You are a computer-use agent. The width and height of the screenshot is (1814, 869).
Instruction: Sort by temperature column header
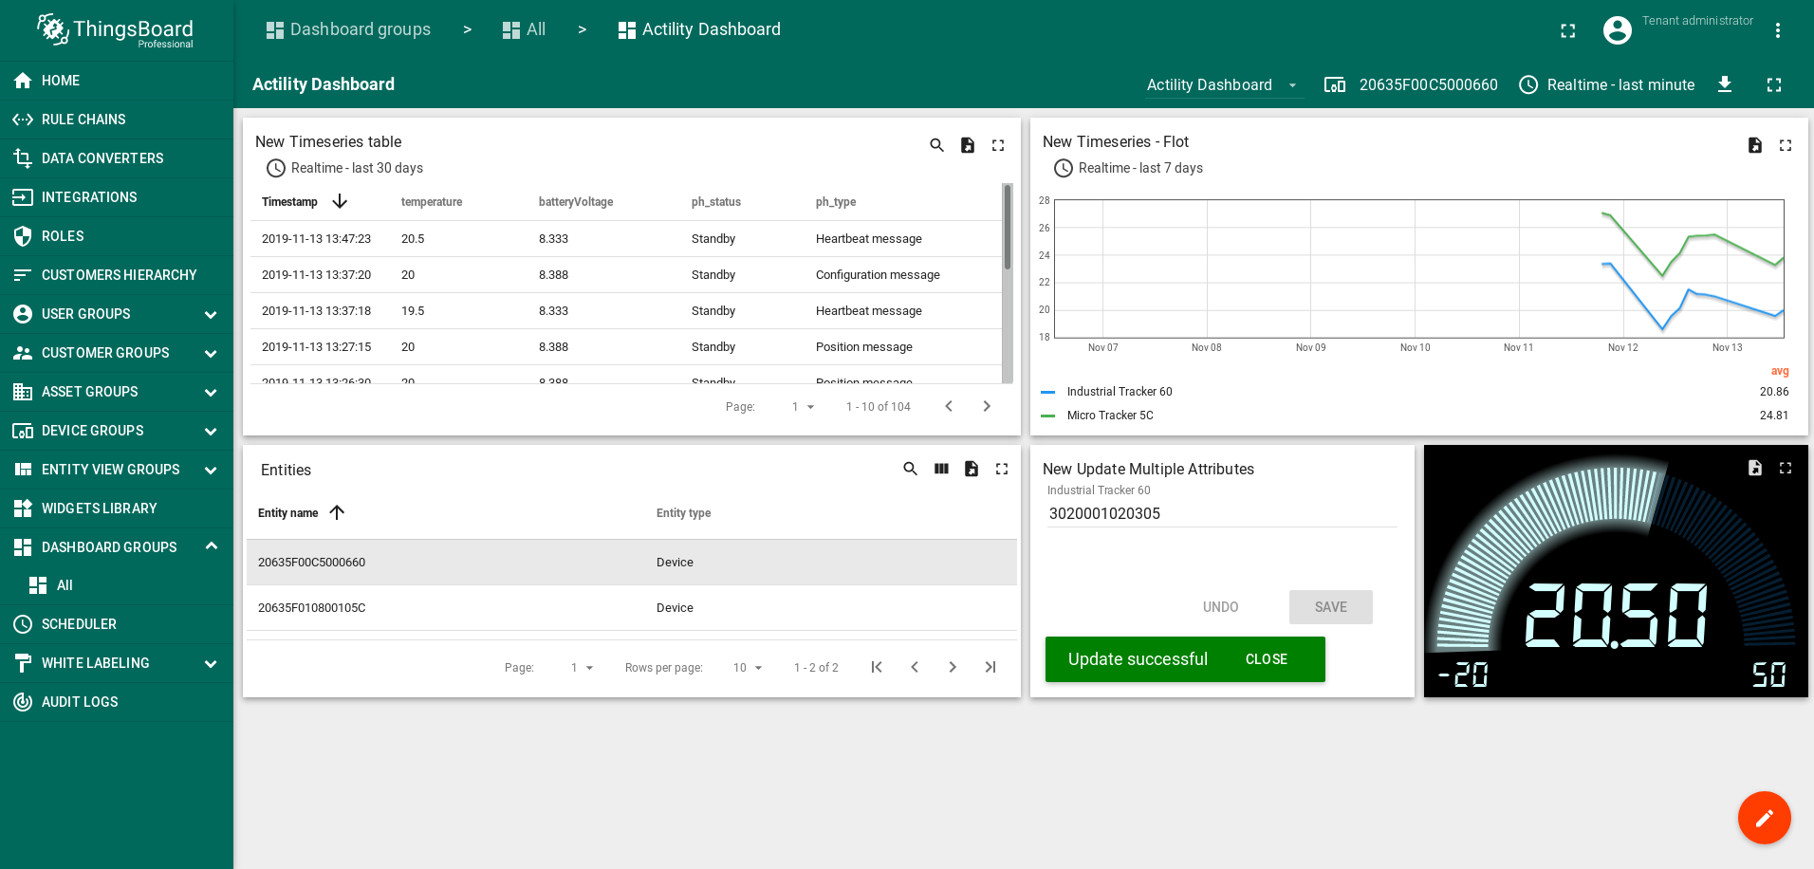[x=432, y=202]
